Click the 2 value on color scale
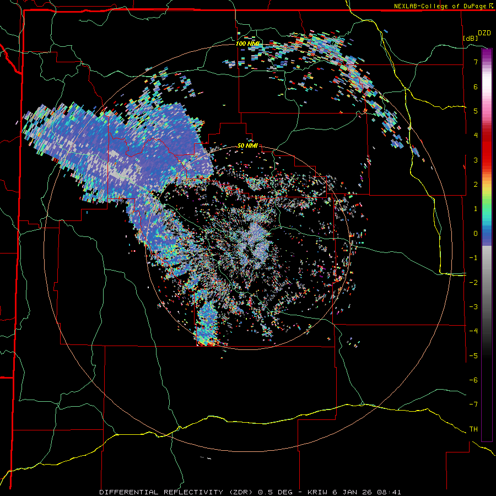 coord(476,184)
